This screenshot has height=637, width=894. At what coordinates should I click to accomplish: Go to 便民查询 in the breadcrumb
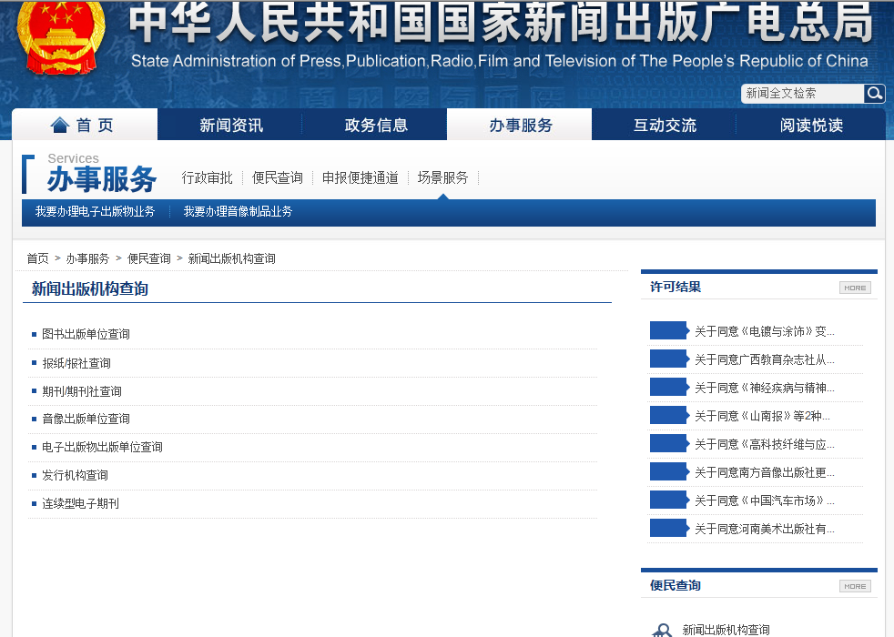pos(148,258)
